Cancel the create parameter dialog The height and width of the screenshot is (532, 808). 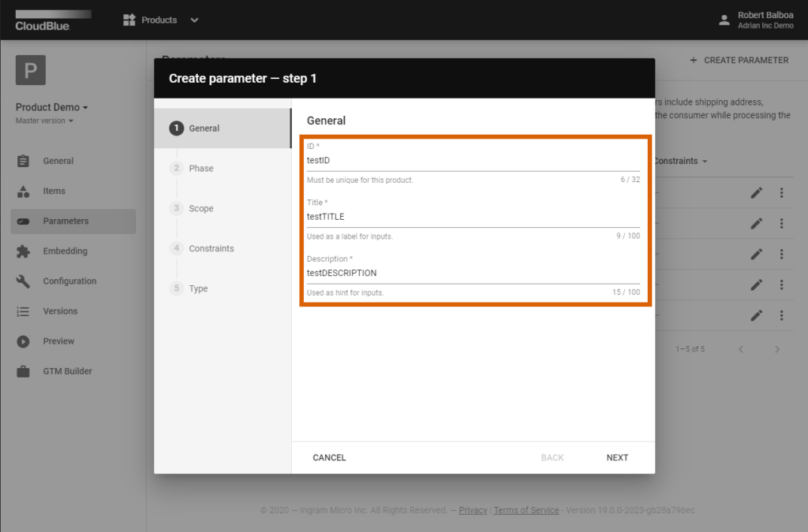pyautogui.click(x=329, y=458)
